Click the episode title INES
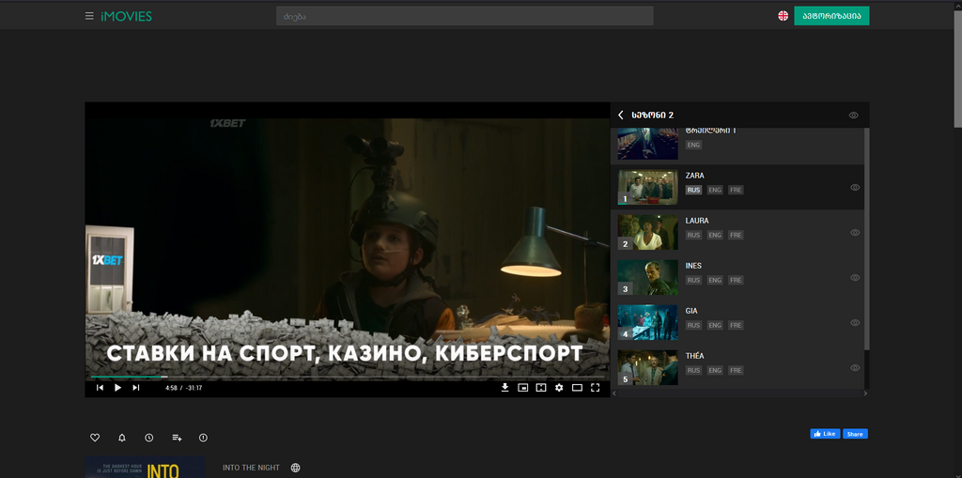962x478 pixels. [693, 266]
